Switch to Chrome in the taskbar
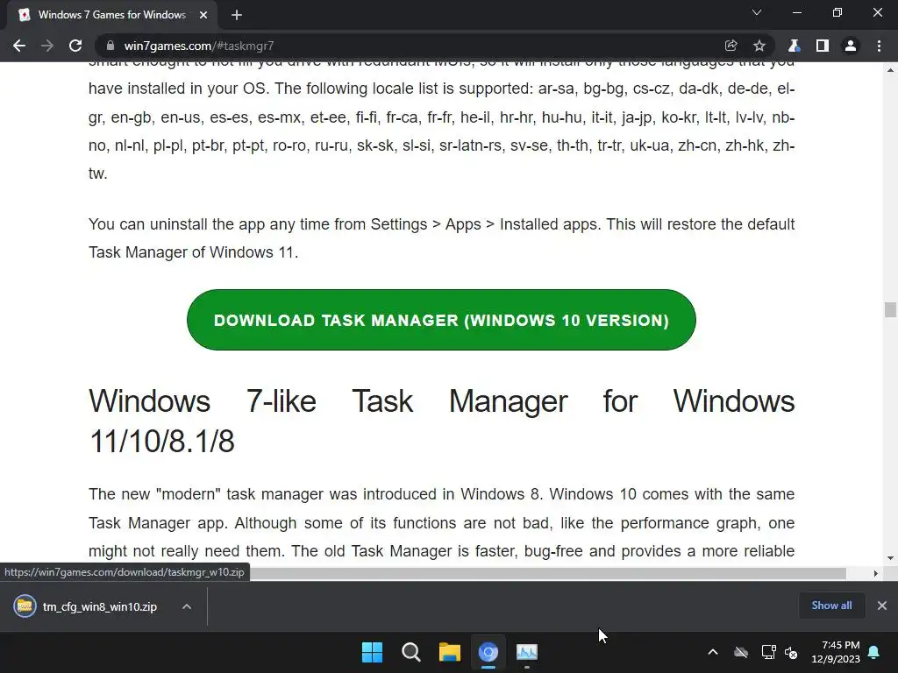Image resolution: width=898 pixels, height=673 pixels. [488, 652]
